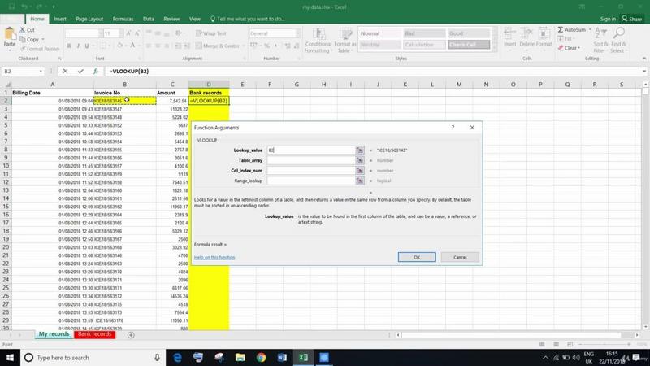Click the Merge & Center button

point(218,46)
